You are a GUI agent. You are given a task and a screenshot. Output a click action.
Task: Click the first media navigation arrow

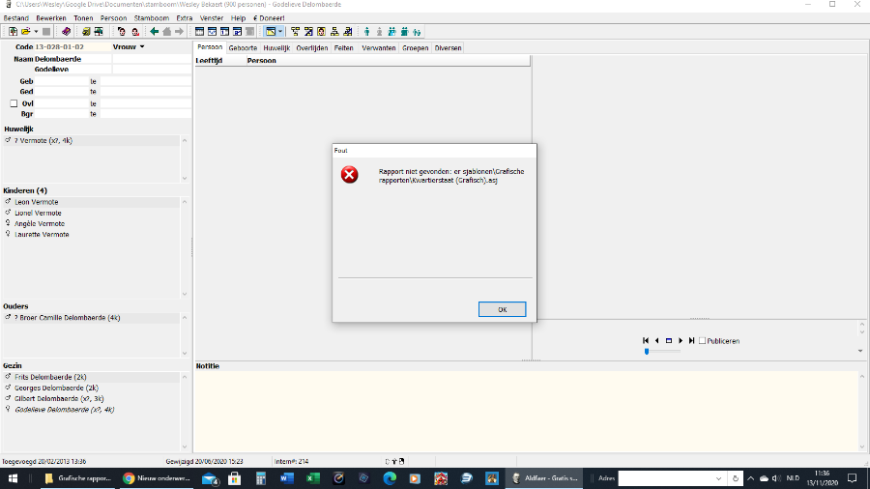pos(645,340)
